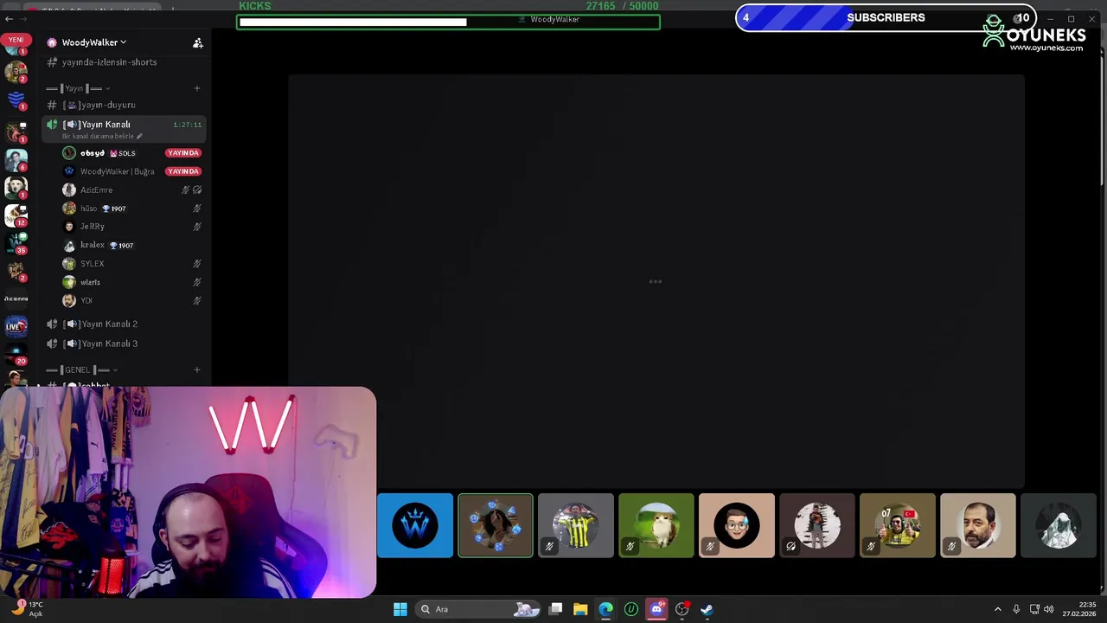Select the active Yayın Kanalı voice channel
The width and height of the screenshot is (1107, 623).
(x=125, y=129)
